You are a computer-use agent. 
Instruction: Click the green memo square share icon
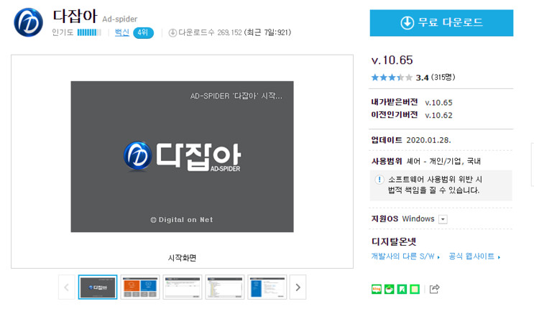point(415,289)
